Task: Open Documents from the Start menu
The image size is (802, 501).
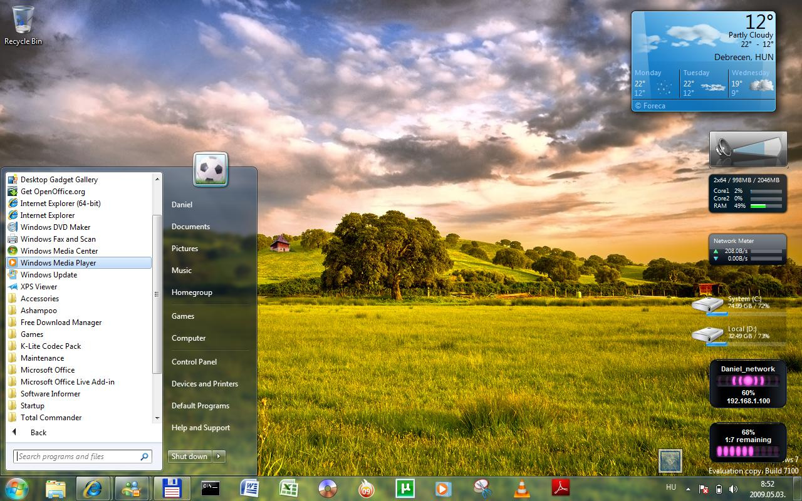Action: 190,227
